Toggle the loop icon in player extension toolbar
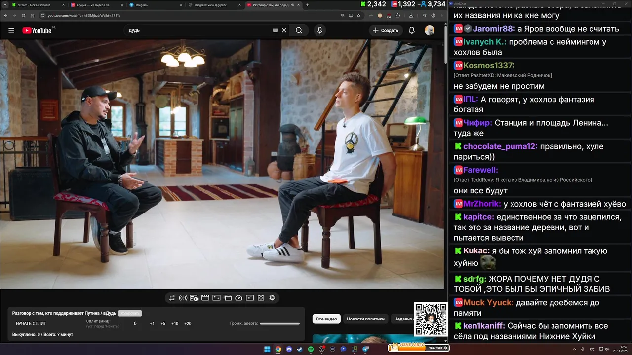Image resolution: width=632 pixels, height=355 pixels. click(x=172, y=298)
